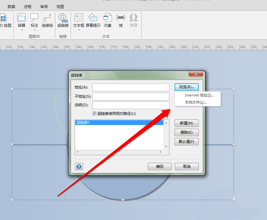Select the 超链接 (Hyperlink) tool in ribbon

point(63,20)
